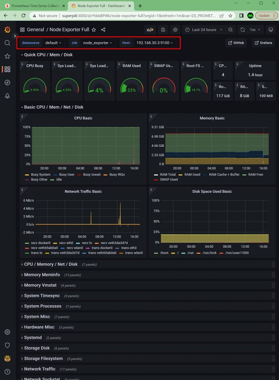Collapse the Basic CPU / Mem / Net / Disk row
This screenshot has height=380, width=279.
coord(52,107)
